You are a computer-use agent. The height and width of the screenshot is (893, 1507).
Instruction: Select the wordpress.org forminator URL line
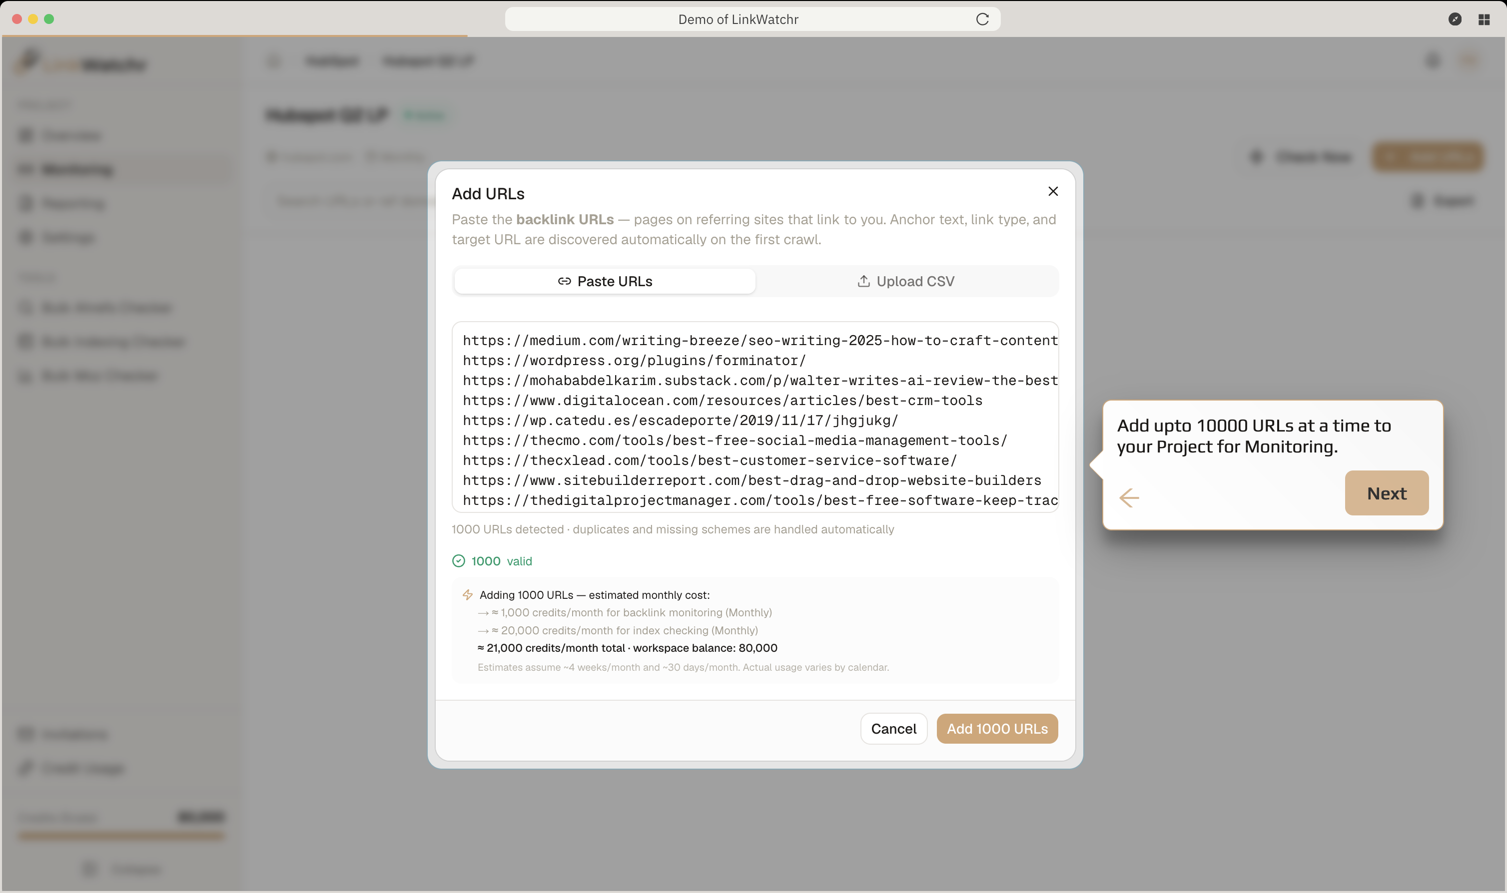[x=635, y=361]
